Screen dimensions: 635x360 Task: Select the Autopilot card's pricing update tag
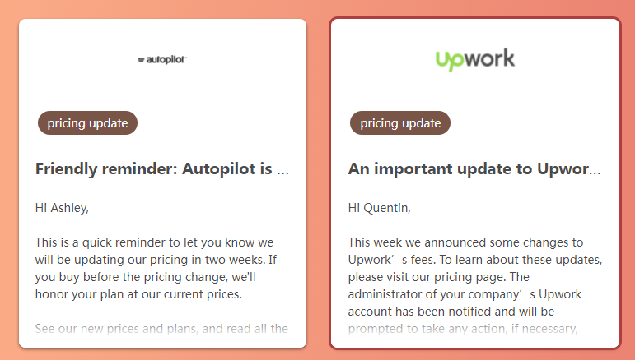point(87,122)
